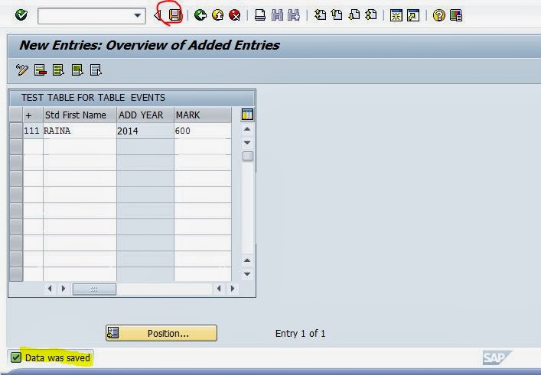The image size is (541, 375).
Task: Jump to the Last Page icon
Action: [x=371, y=15]
